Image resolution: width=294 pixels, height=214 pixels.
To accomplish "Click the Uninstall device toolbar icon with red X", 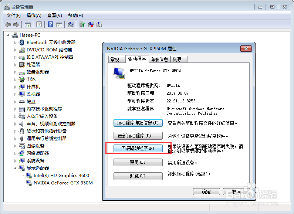I will pyautogui.click(x=91, y=24).
